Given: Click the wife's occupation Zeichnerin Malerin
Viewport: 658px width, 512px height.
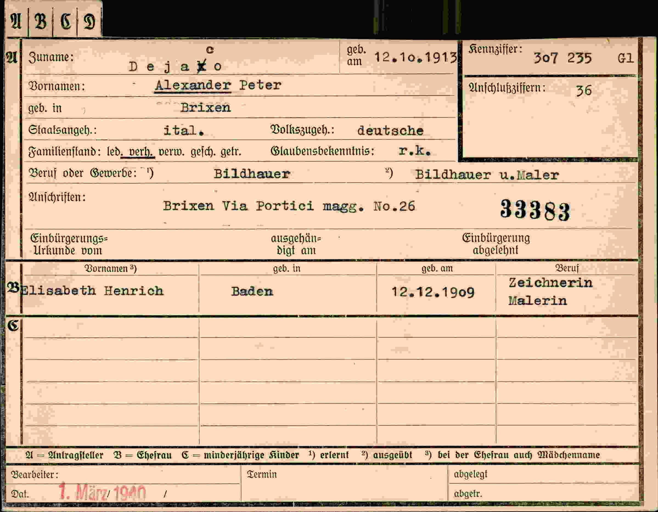Looking at the screenshot, I should click(x=550, y=292).
